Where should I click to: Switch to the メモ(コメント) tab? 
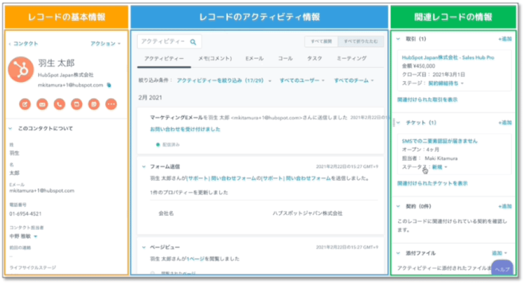point(215,59)
